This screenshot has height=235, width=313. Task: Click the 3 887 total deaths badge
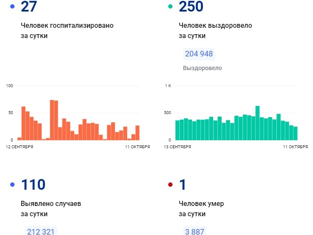pyautogui.click(x=195, y=231)
